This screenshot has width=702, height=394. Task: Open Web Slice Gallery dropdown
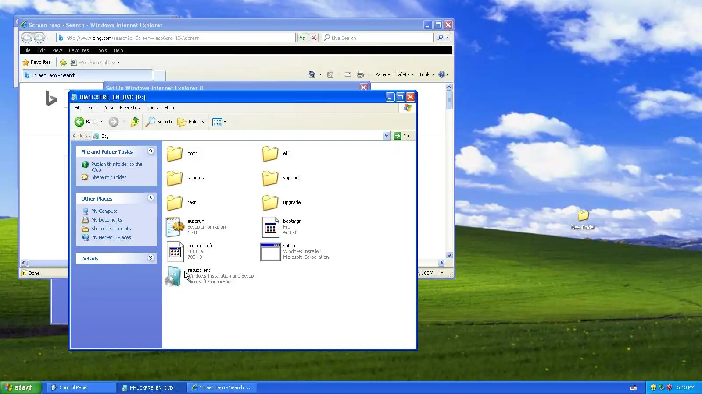point(95,63)
